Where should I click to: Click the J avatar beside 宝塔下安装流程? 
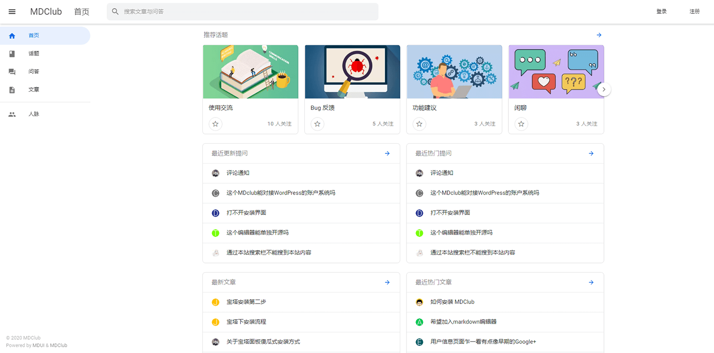click(216, 322)
